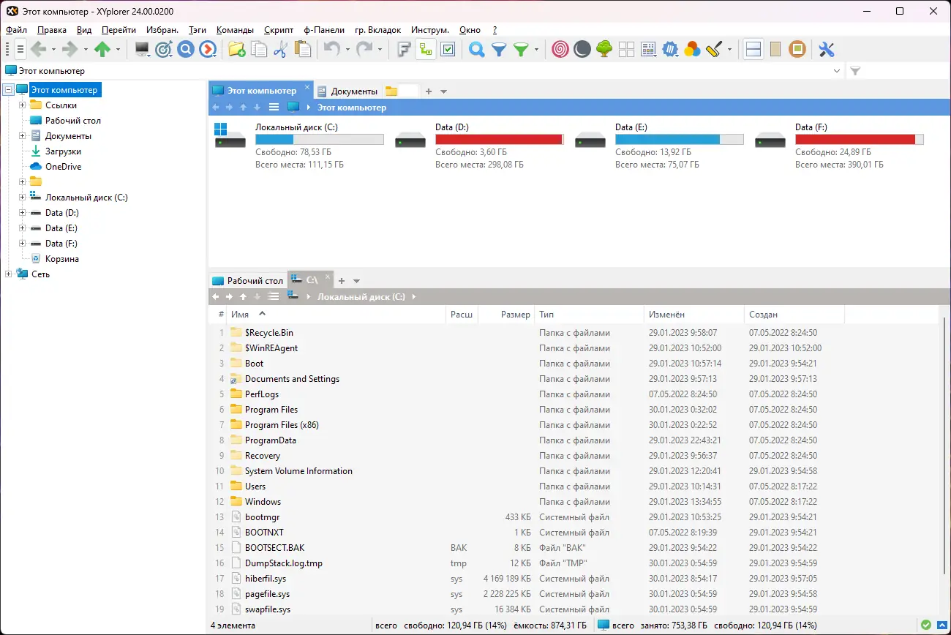
Task: Add a new tab in lower pane
Action: 342,281
